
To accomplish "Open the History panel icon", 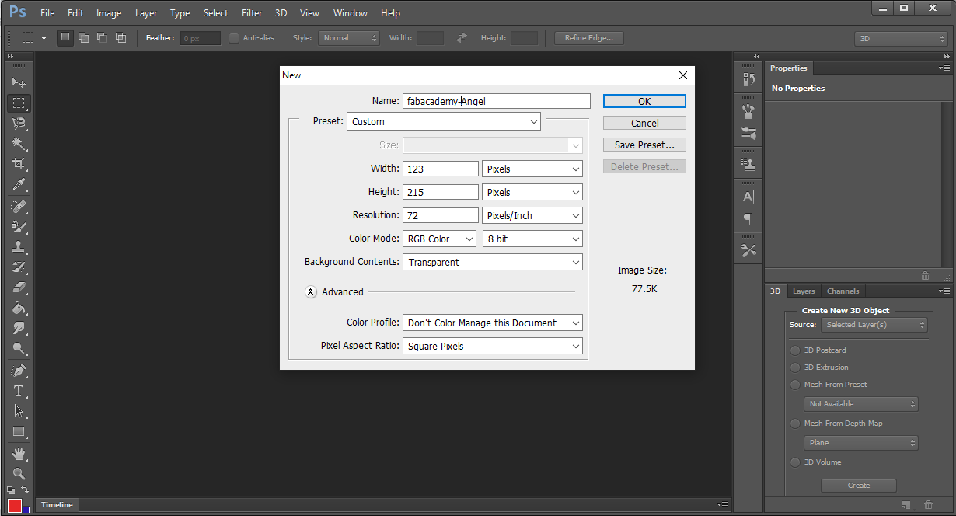I will click(748, 79).
